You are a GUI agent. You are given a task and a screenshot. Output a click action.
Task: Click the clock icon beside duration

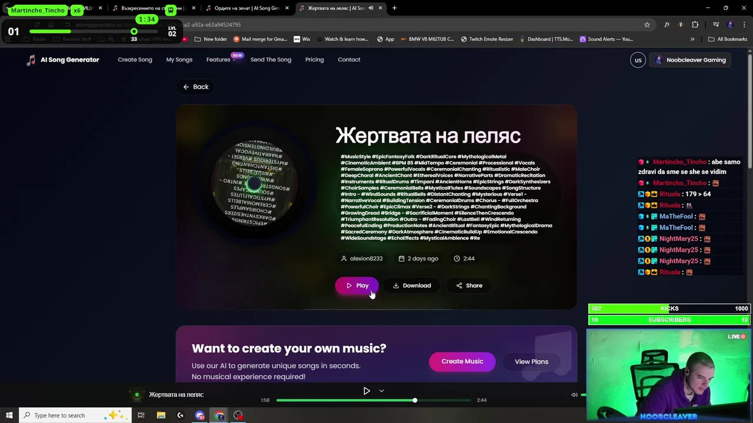457,258
